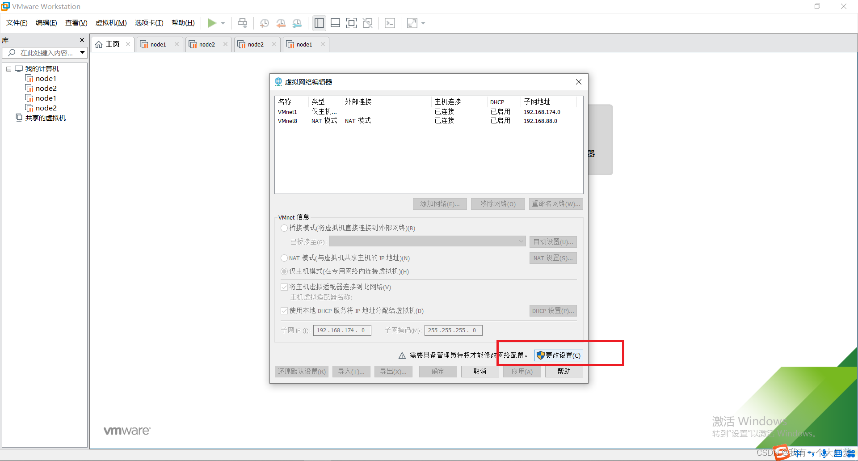Collapse the 我的计算机 tree node
Screen dimensions: 858x461
click(8, 69)
